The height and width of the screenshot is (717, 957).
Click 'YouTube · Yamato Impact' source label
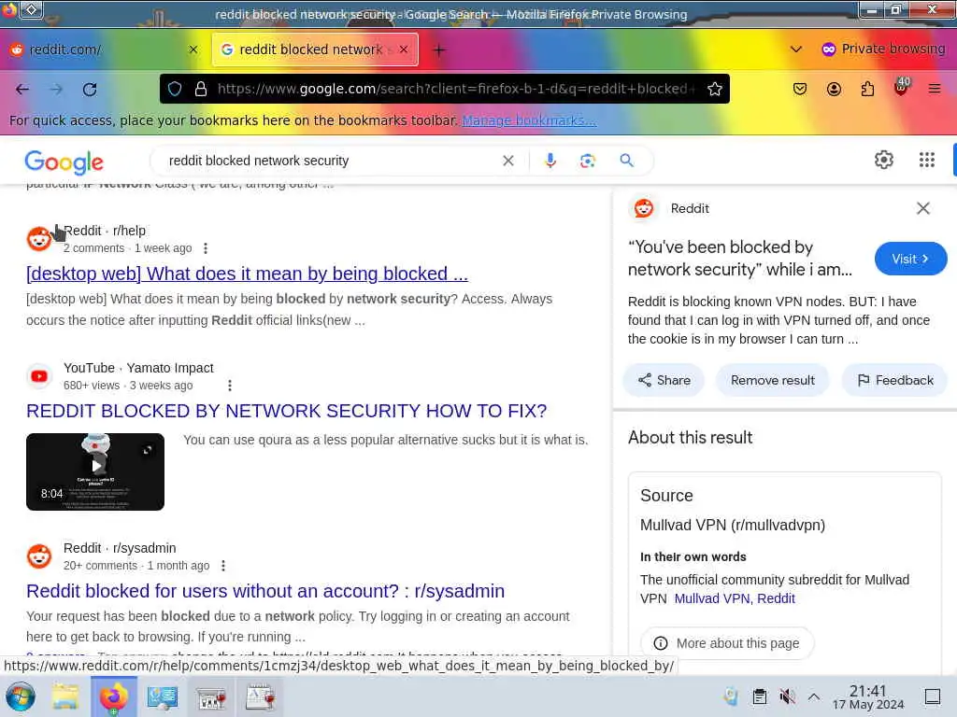[x=138, y=368]
